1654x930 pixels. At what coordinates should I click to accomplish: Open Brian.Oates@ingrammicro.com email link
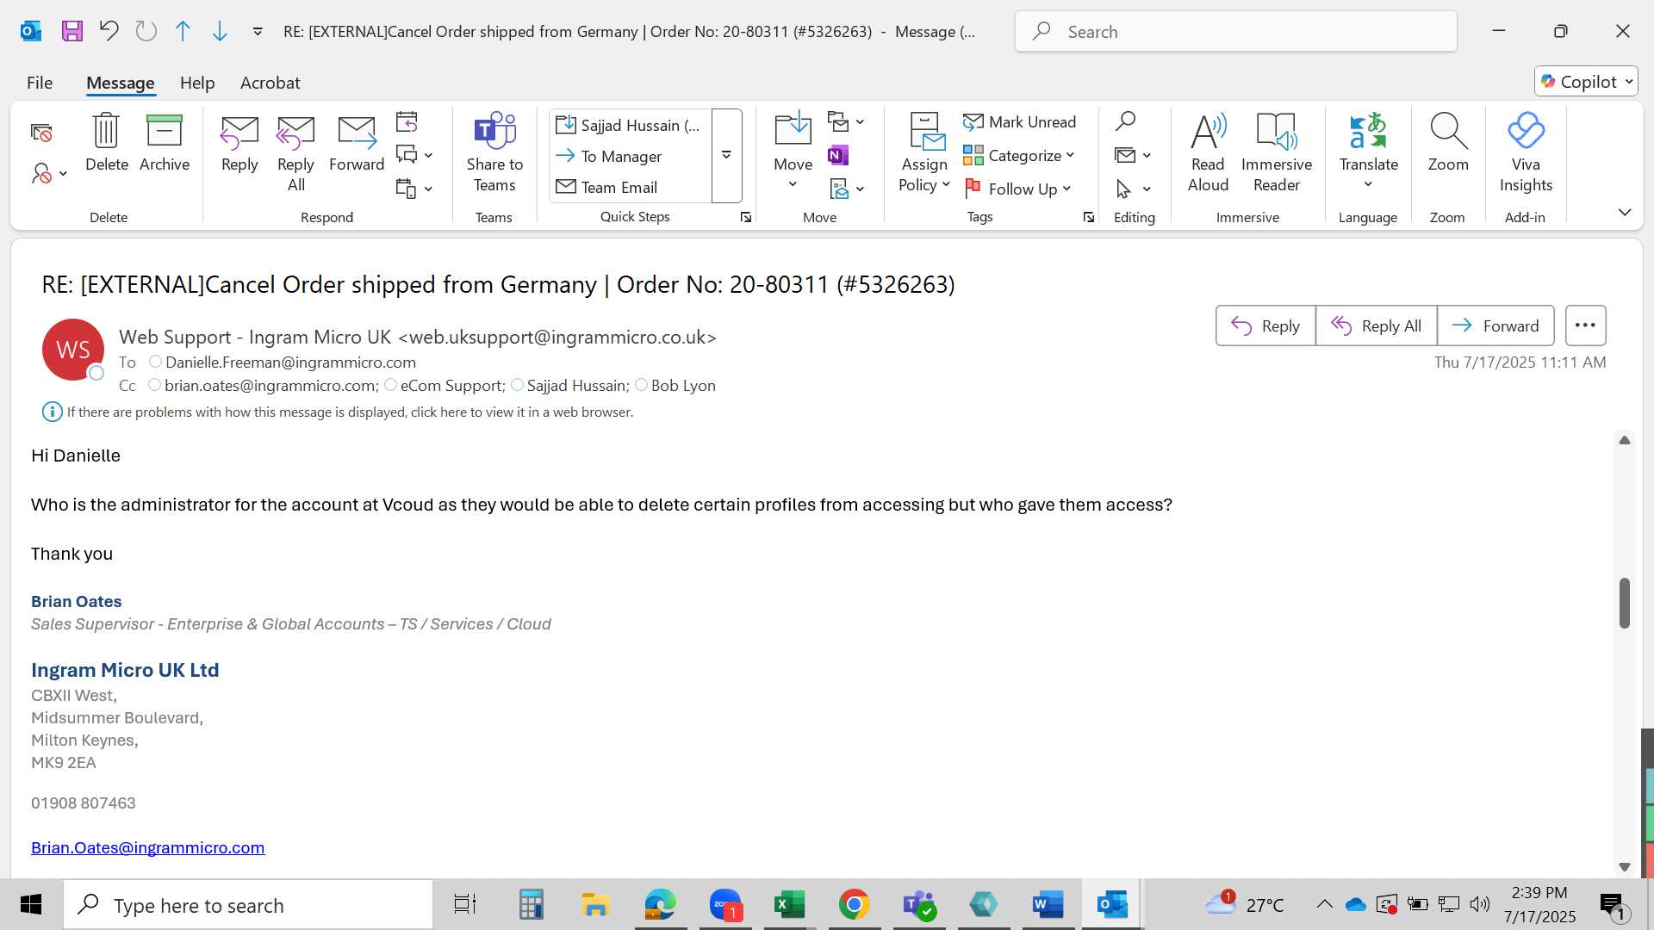pyautogui.click(x=148, y=847)
